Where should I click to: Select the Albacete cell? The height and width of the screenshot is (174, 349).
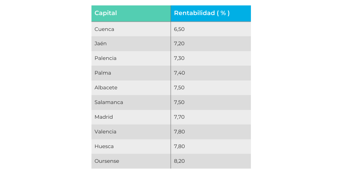click(x=106, y=88)
